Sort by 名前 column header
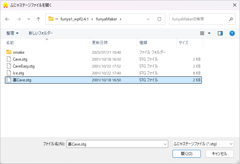This screenshot has height=164, width=240. [x=10, y=43]
